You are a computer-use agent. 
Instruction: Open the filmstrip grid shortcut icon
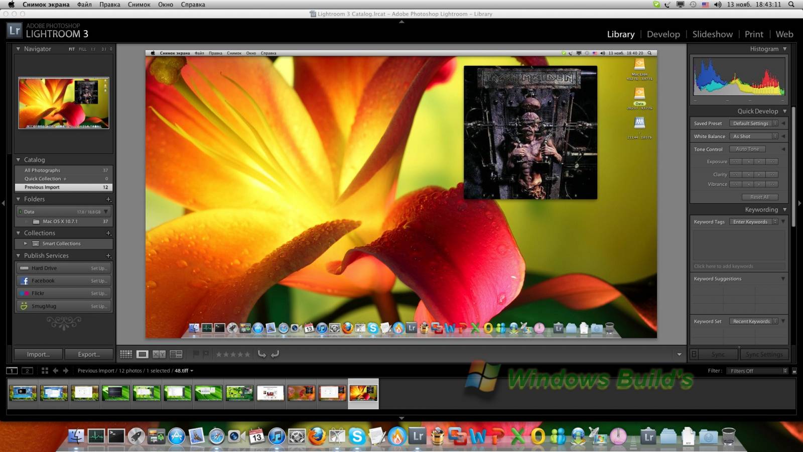click(45, 371)
